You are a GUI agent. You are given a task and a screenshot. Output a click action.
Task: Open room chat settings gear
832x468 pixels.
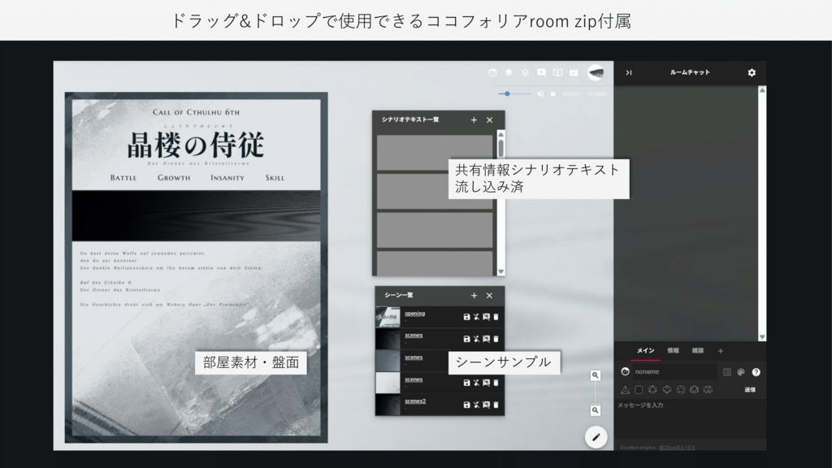[752, 72]
